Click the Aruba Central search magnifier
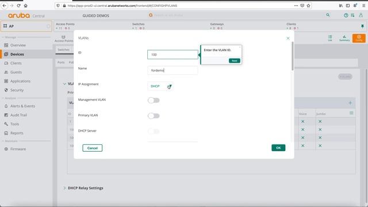 click(328, 16)
